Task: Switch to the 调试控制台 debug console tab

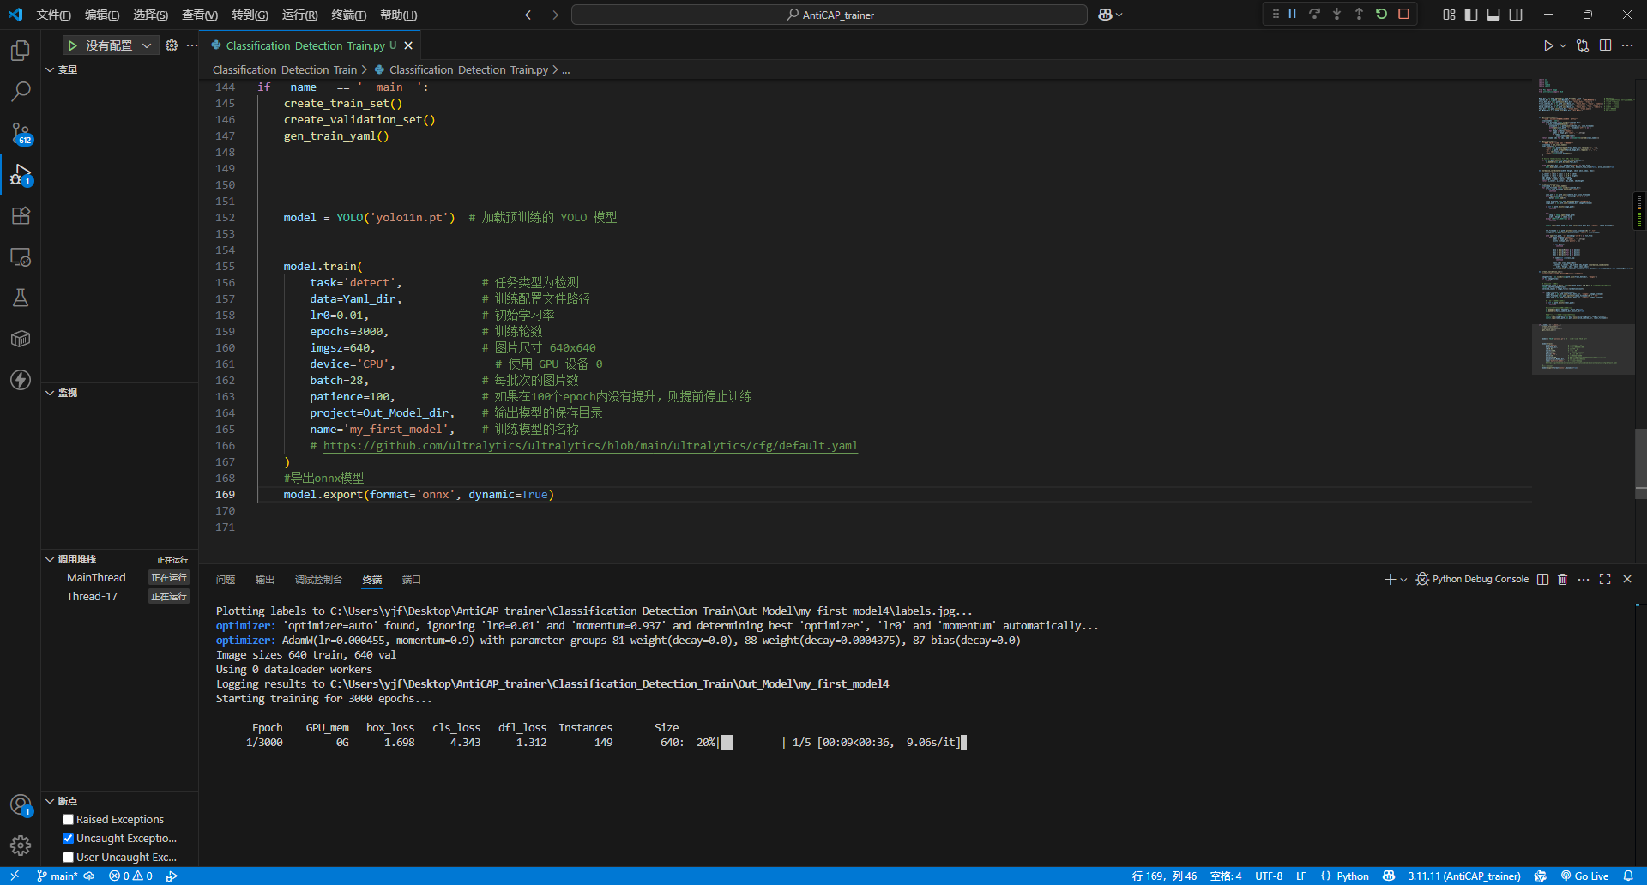Action: [318, 580]
